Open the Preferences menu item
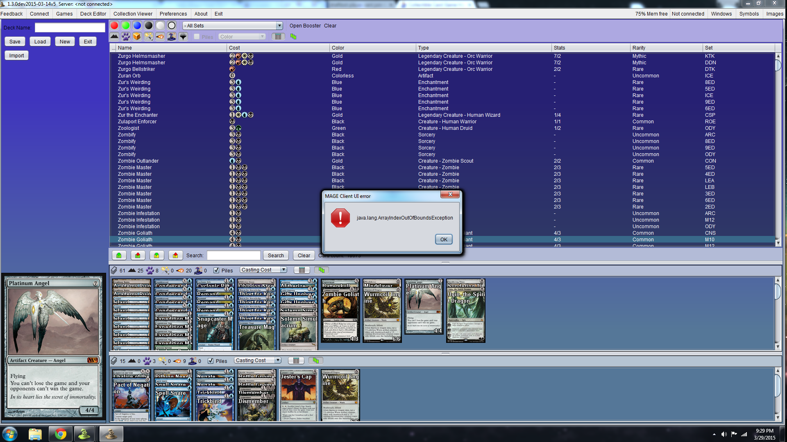This screenshot has height=442, width=787. [x=173, y=14]
